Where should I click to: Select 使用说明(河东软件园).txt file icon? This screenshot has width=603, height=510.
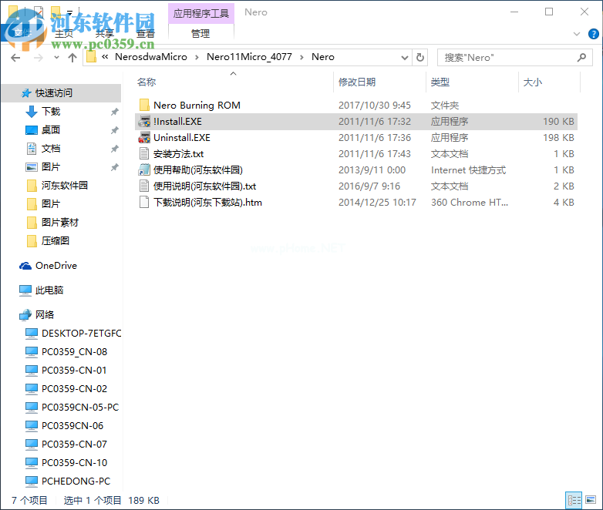click(x=144, y=186)
